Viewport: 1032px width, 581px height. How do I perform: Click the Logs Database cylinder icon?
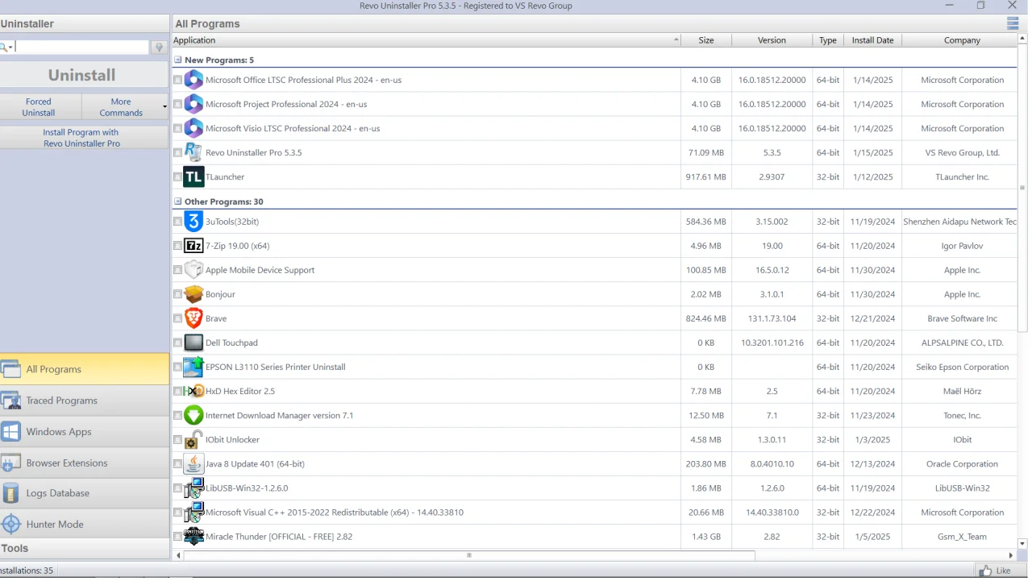pyautogui.click(x=10, y=493)
